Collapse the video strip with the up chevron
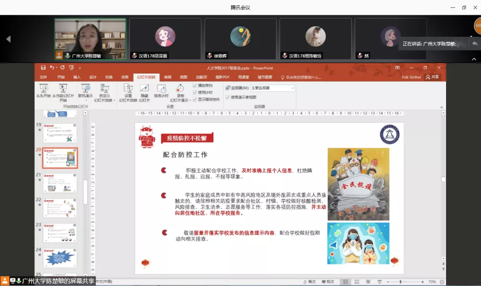The height and width of the screenshot is (286, 481). 474,59
